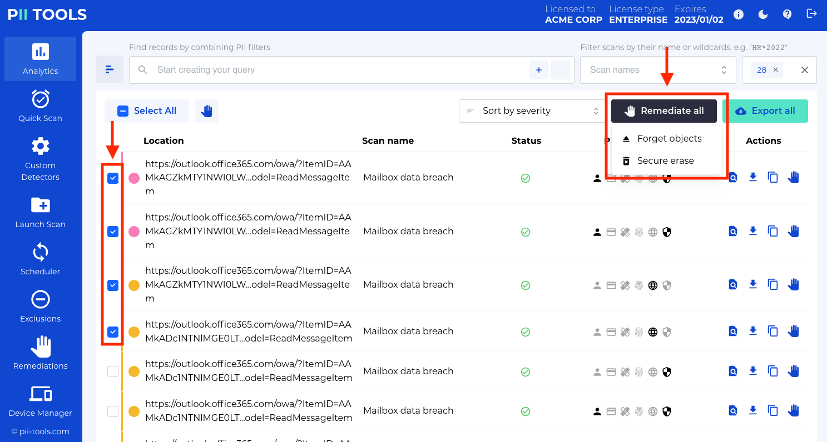Image resolution: width=827 pixels, height=442 pixels.
Task: Open the Remediate all dropdown
Action: point(664,111)
